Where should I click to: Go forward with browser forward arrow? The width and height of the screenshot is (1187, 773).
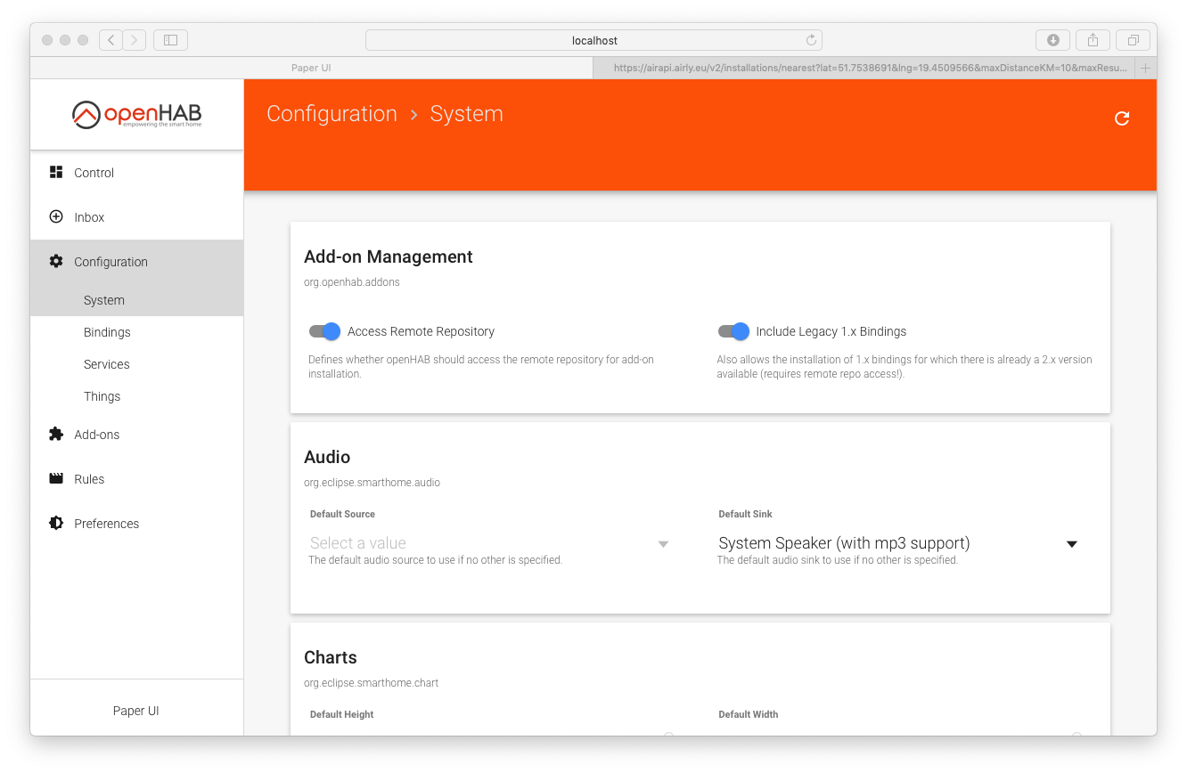tap(135, 40)
